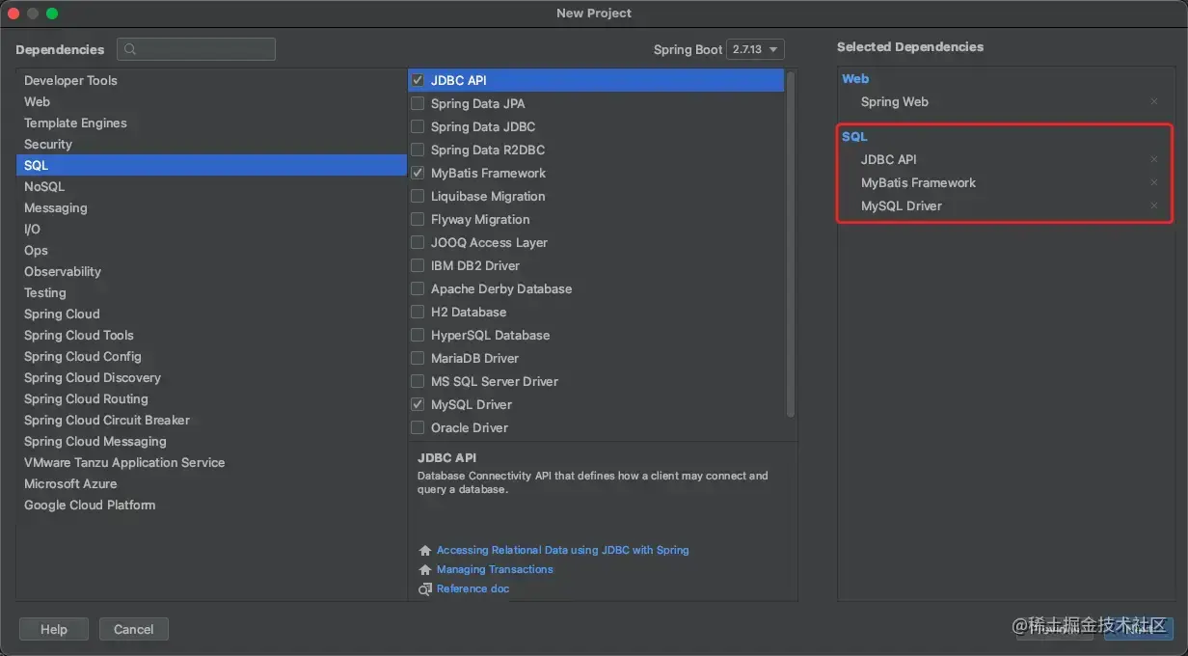Uncheck the JDBC API checkbox in dependency list
The height and width of the screenshot is (656, 1188).
click(418, 80)
